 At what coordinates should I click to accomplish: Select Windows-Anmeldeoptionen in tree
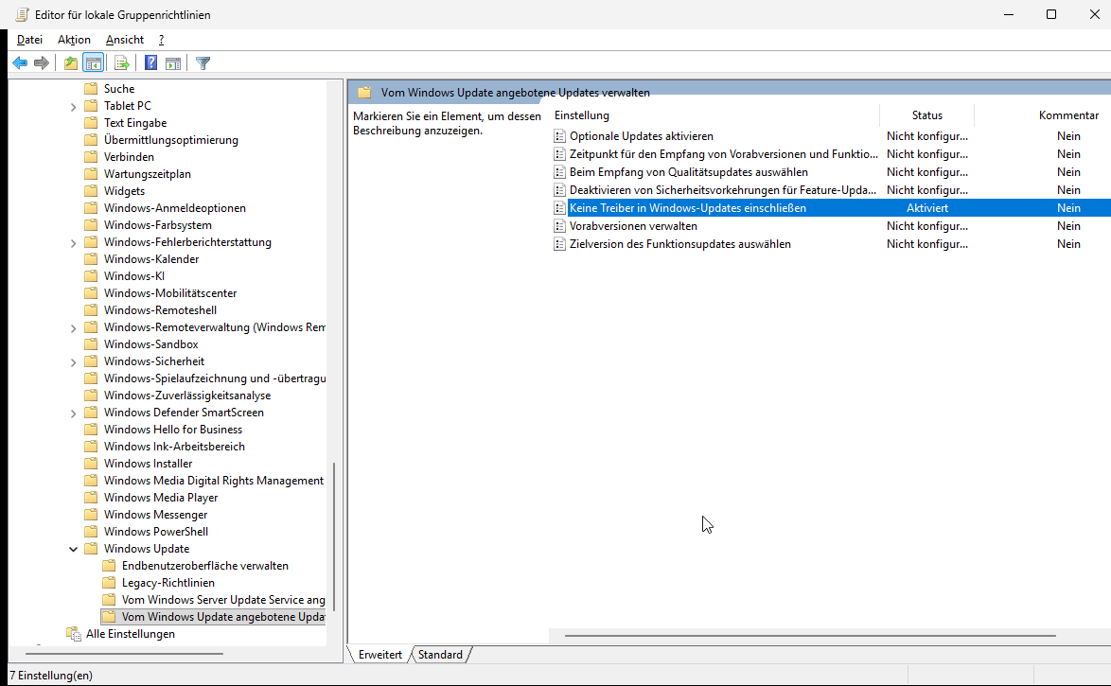click(175, 207)
